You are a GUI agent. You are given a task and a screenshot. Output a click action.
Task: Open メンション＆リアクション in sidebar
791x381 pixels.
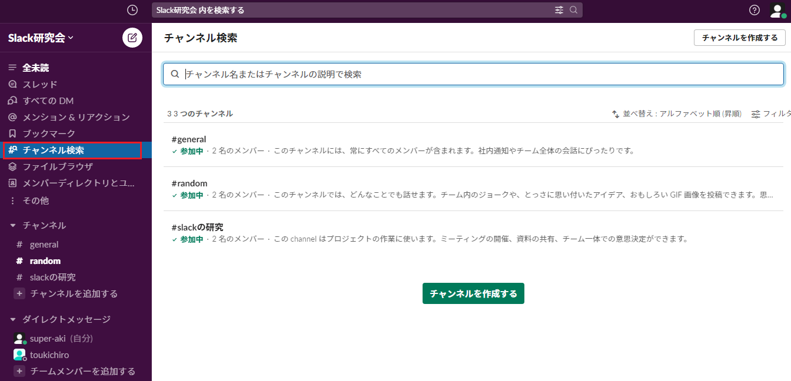(76, 117)
